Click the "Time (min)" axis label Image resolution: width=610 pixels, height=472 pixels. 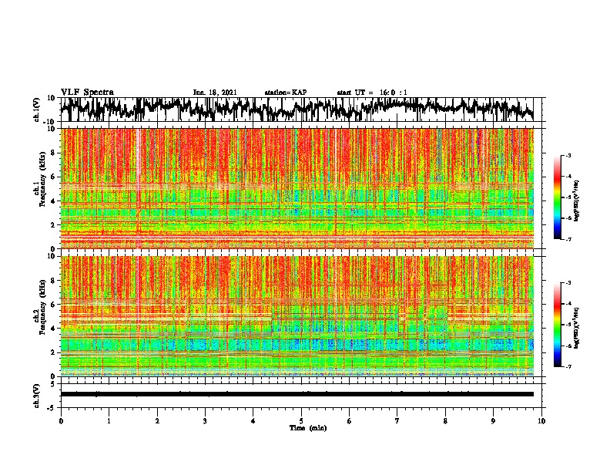click(308, 428)
